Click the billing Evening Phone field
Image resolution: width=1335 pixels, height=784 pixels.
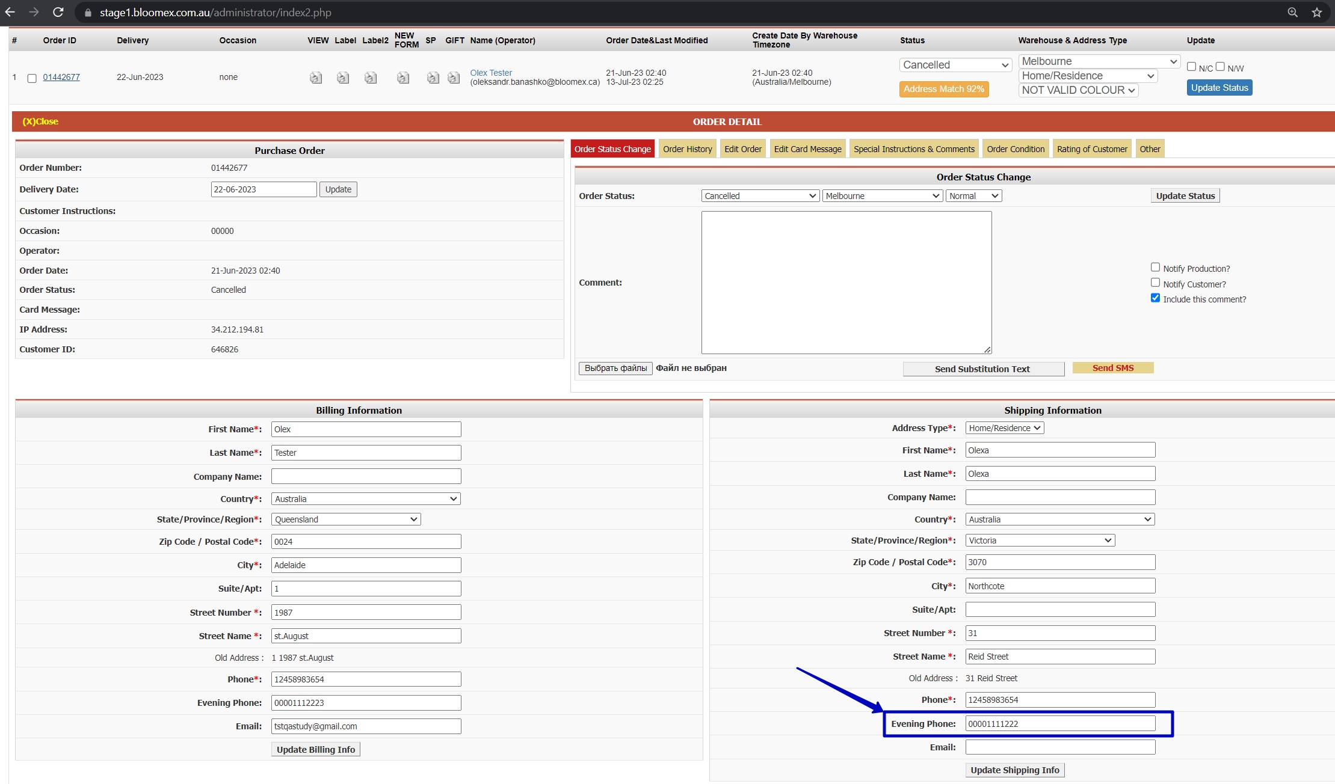(366, 703)
